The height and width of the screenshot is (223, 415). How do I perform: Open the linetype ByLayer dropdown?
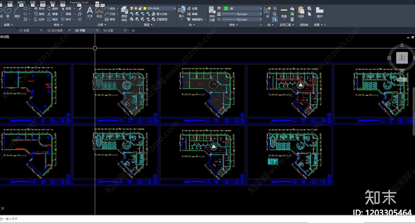[242, 19]
